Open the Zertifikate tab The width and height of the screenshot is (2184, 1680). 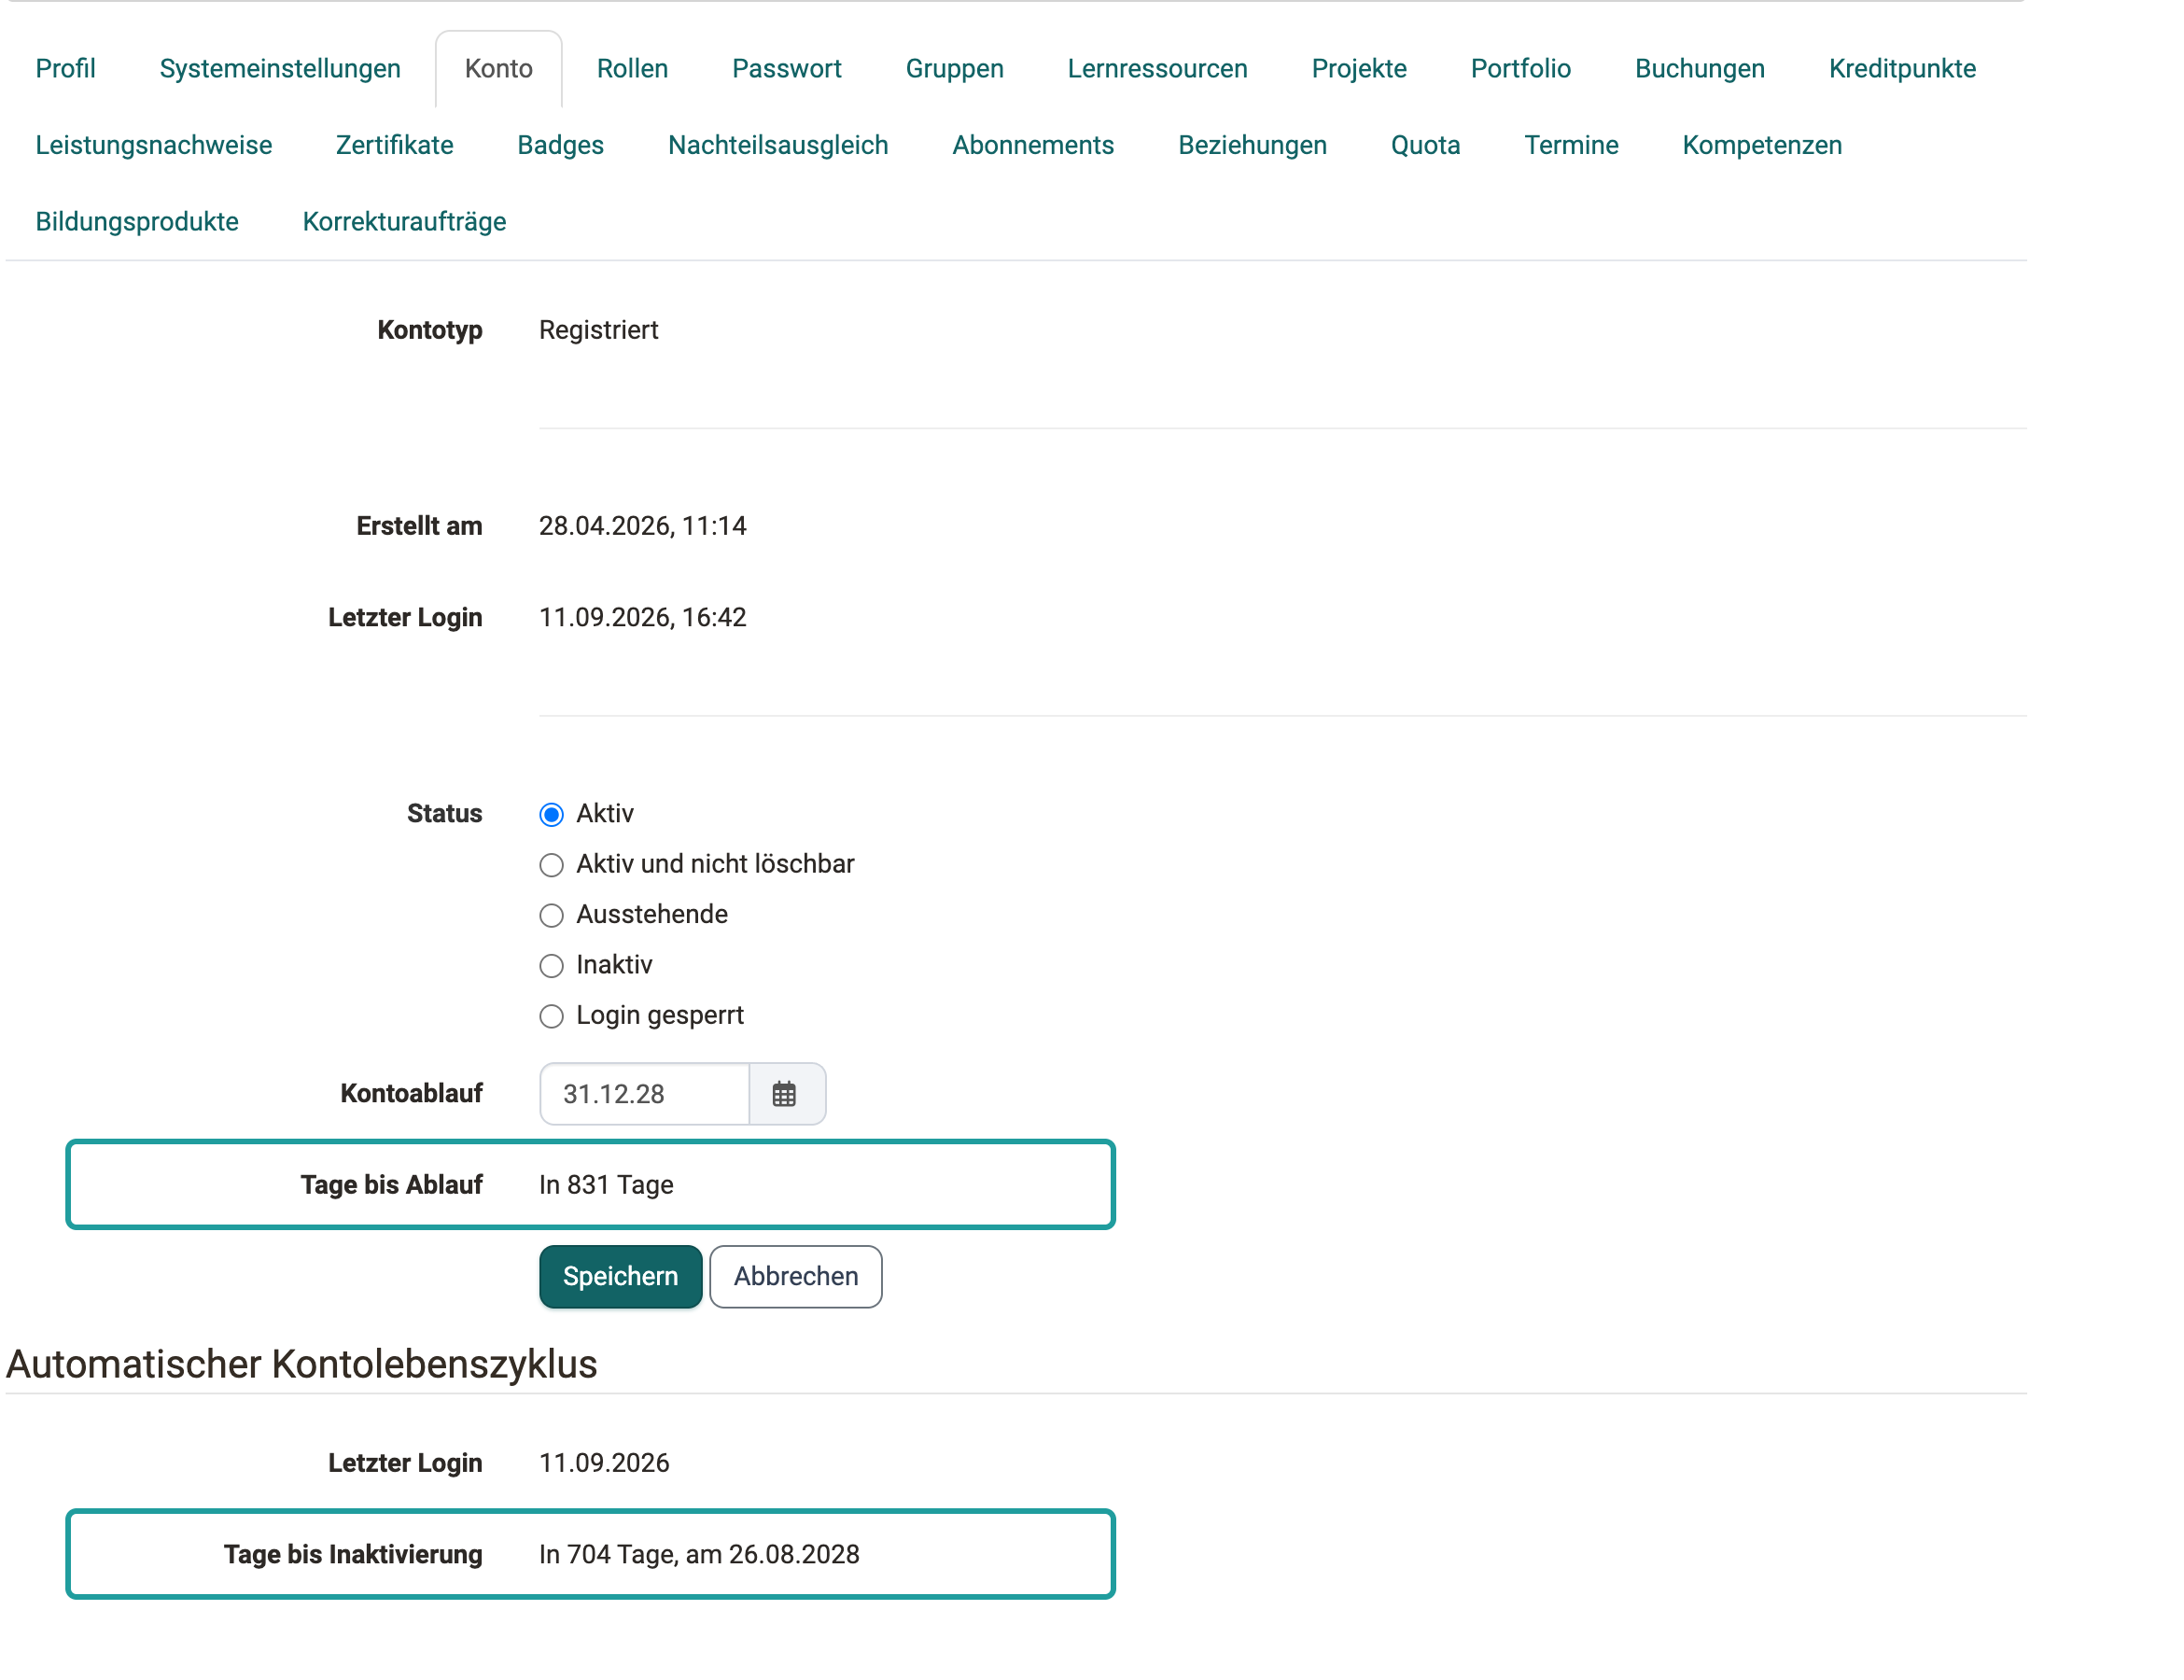(x=394, y=146)
